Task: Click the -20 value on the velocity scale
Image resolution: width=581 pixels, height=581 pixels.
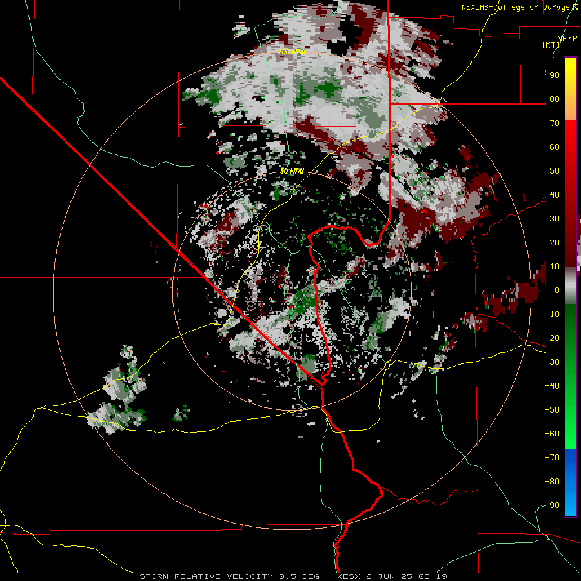Action: tap(552, 338)
